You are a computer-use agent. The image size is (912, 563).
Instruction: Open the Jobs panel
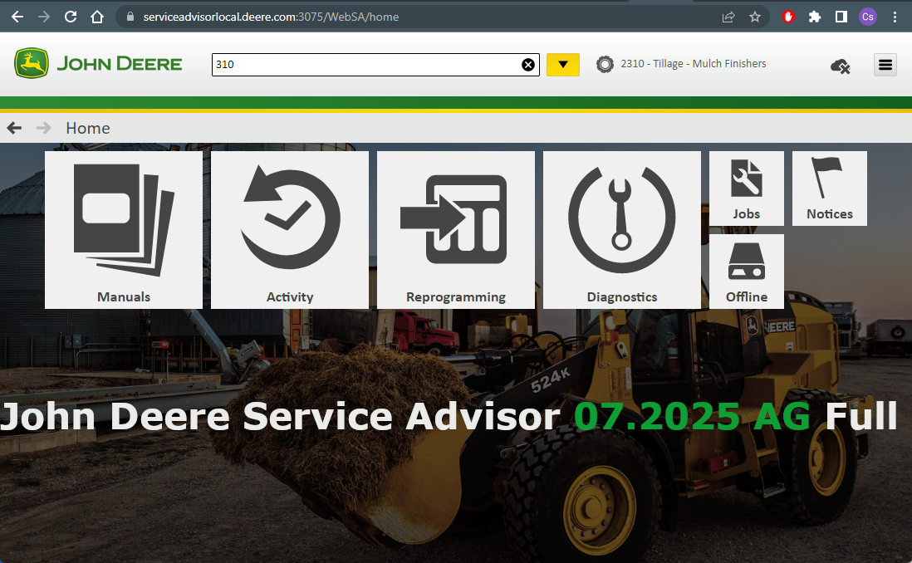point(746,188)
